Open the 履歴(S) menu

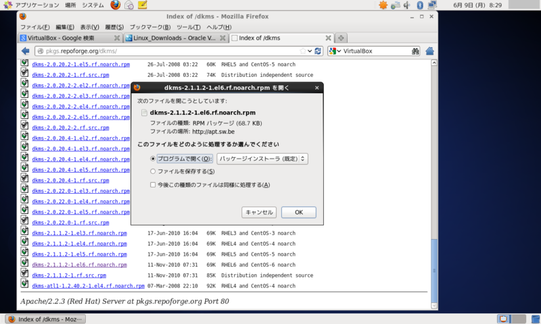[x=114, y=27]
